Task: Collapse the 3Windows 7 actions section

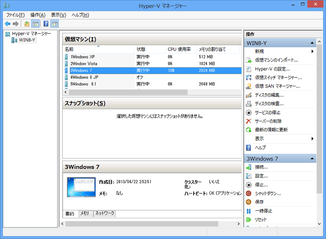Action: coord(312,158)
